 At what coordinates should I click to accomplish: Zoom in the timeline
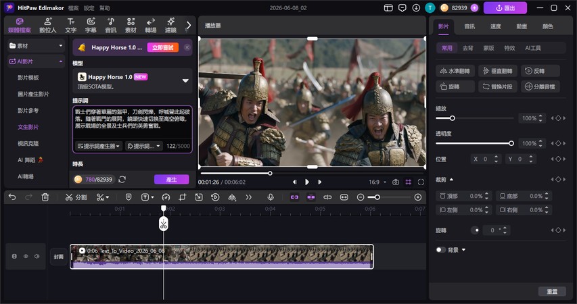pyautogui.click(x=417, y=197)
